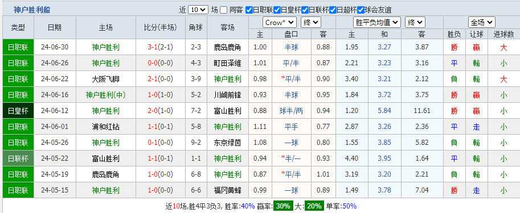Click the date 24-06-01
This screenshot has height=213, width=520.
[55, 127]
